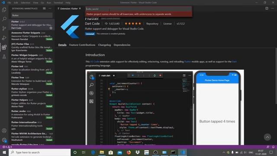Select Flutter extension in results list

point(32,25)
